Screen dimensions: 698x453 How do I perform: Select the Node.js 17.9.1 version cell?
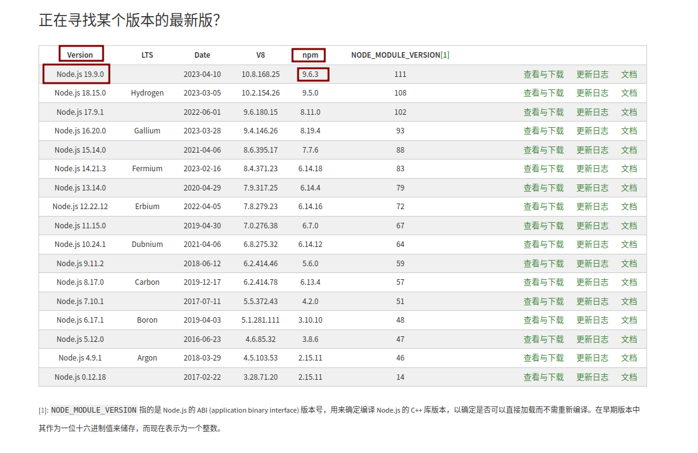(80, 112)
